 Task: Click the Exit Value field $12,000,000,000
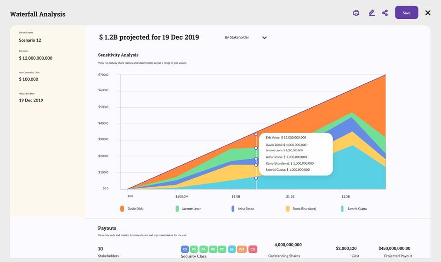[36, 58]
